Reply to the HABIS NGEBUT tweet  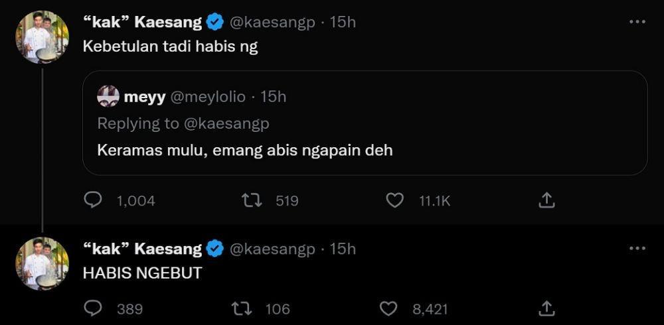[93, 308]
